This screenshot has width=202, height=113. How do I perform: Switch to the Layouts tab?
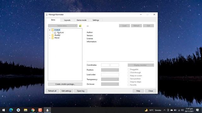(x=67, y=20)
